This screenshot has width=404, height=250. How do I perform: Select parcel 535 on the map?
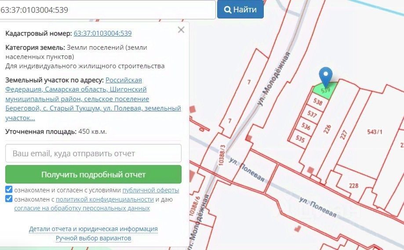tap(300, 139)
